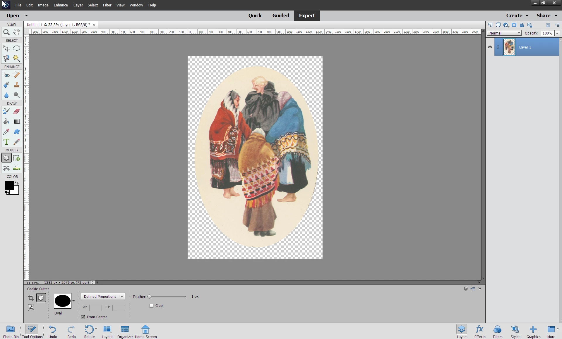Select the Zoom tool in View section

click(6, 32)
